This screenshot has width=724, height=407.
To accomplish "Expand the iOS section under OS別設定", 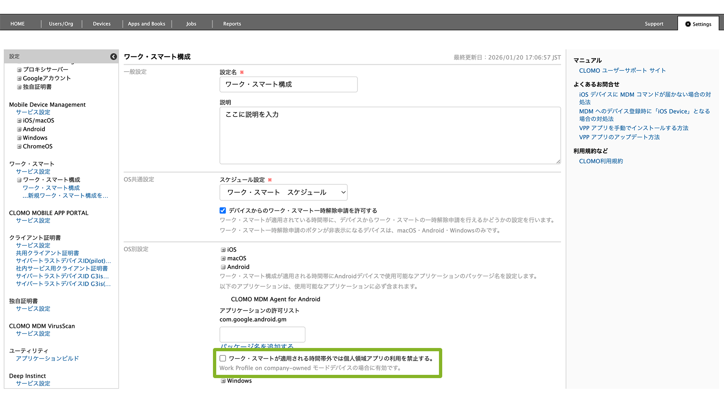I will [x=223, y=250].
